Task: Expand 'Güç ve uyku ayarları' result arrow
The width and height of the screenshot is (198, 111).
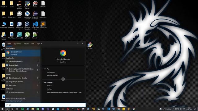Action: point(38,82)
